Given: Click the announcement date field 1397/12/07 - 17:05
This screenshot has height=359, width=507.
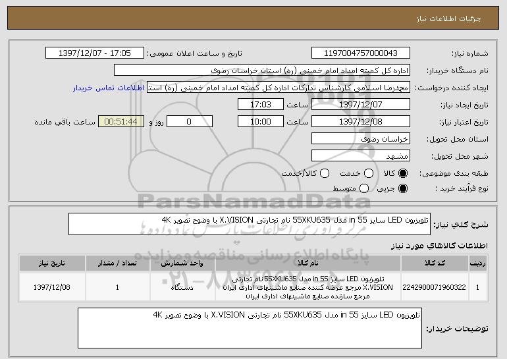Looking at the screenshot, I should pyautogui.click(x=95, y=53).
